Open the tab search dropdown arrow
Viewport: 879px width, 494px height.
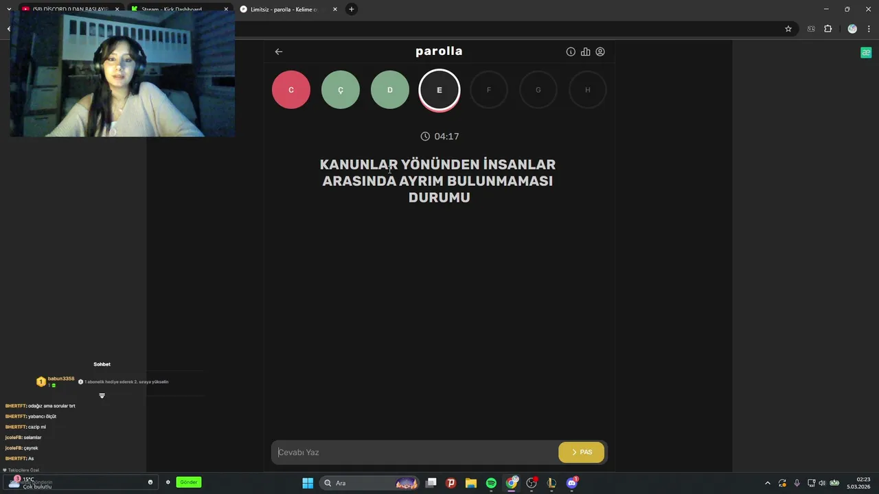[9, 10]
